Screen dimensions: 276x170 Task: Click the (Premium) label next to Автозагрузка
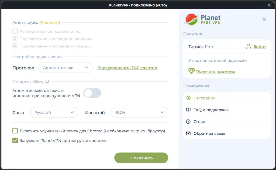pyautogui.click(x=50, y=23)
